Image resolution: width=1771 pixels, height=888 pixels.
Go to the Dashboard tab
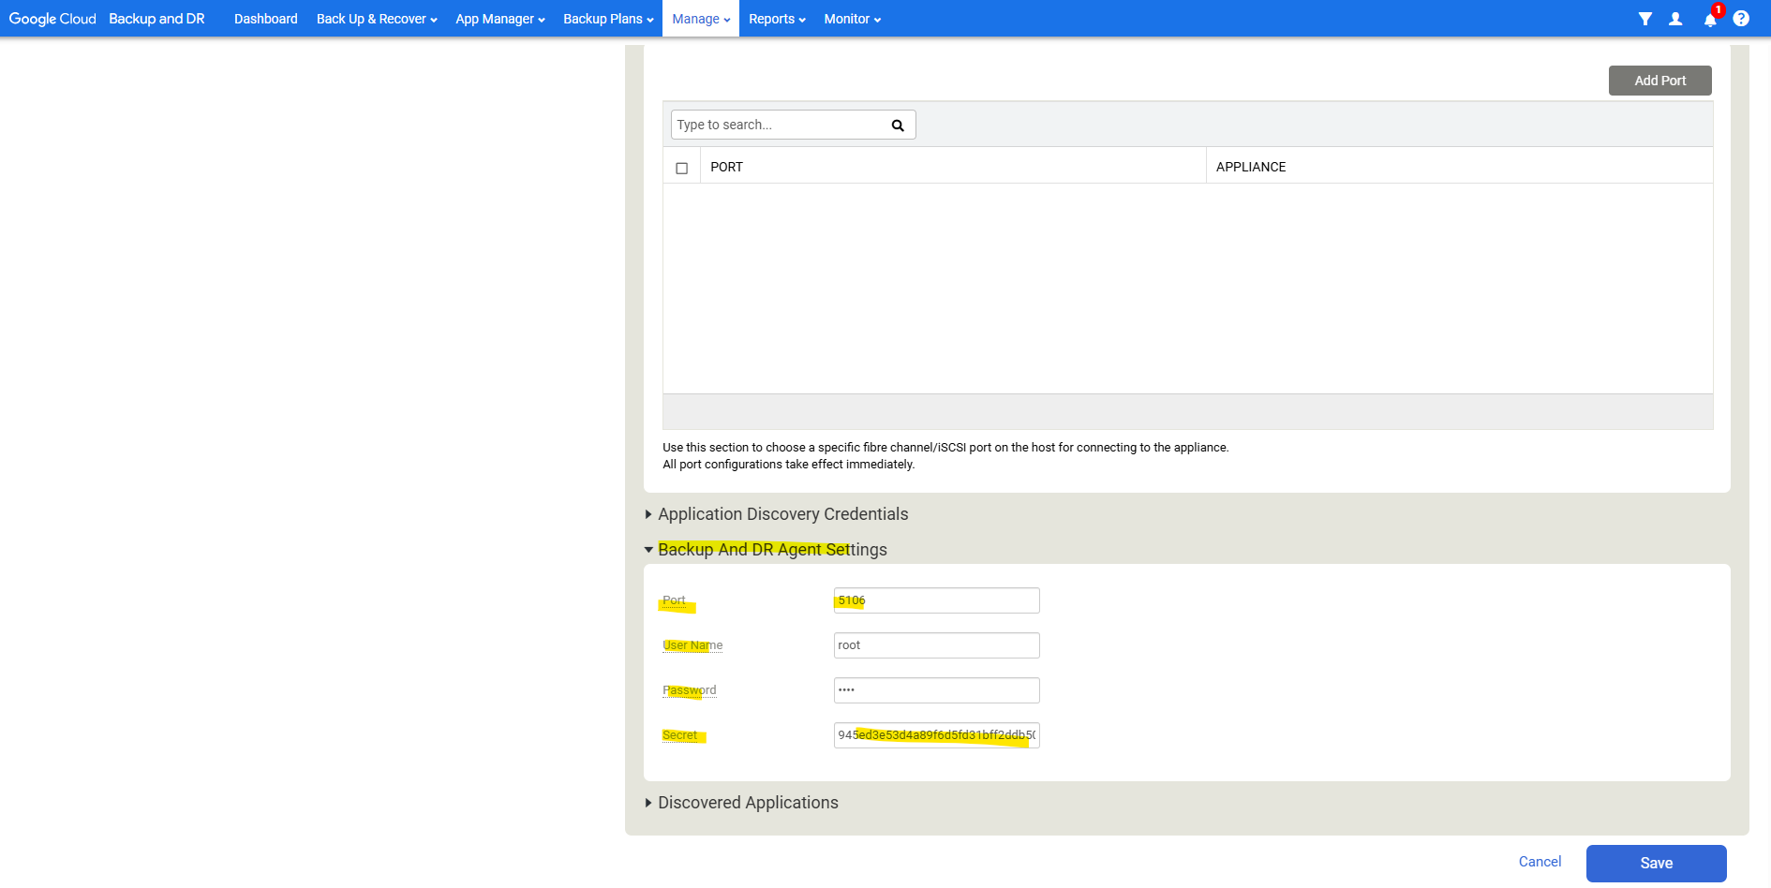point(265,19)
